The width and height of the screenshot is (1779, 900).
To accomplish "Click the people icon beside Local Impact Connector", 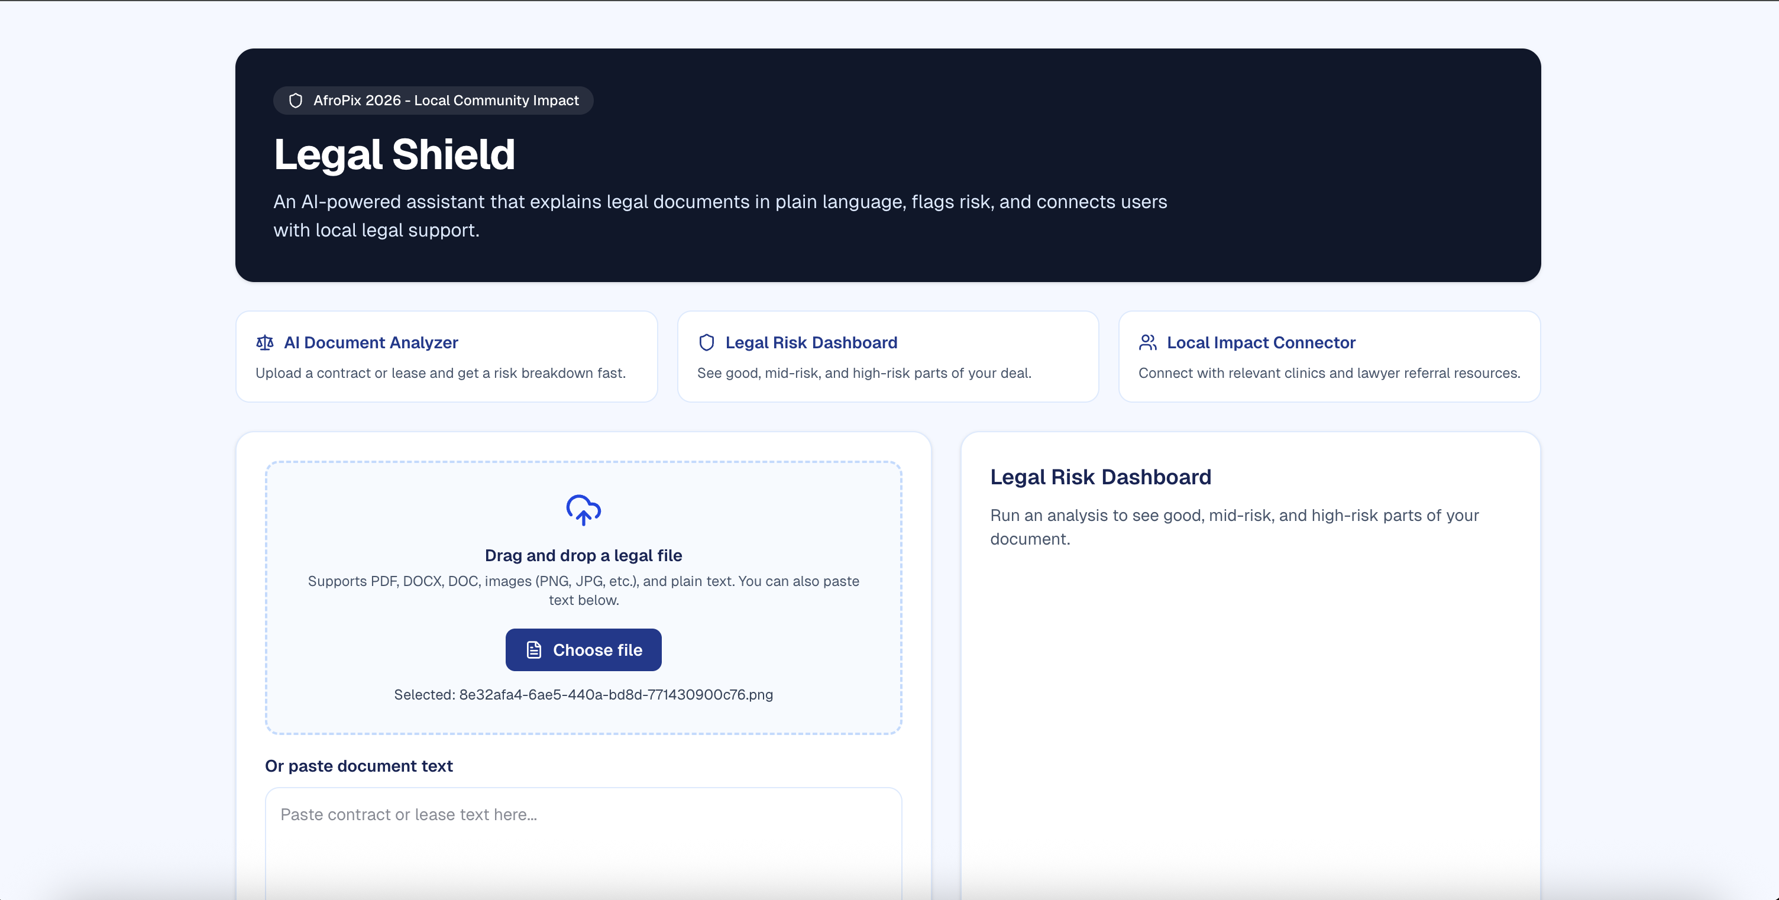I will tap(1148, 342).
